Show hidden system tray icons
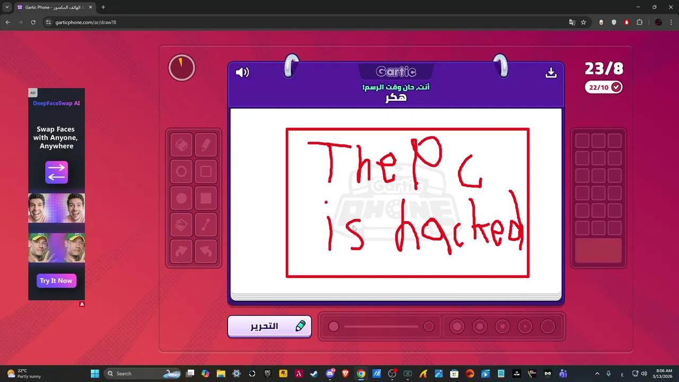The width and height of the screenshot is (679, 382). (597, 374)
